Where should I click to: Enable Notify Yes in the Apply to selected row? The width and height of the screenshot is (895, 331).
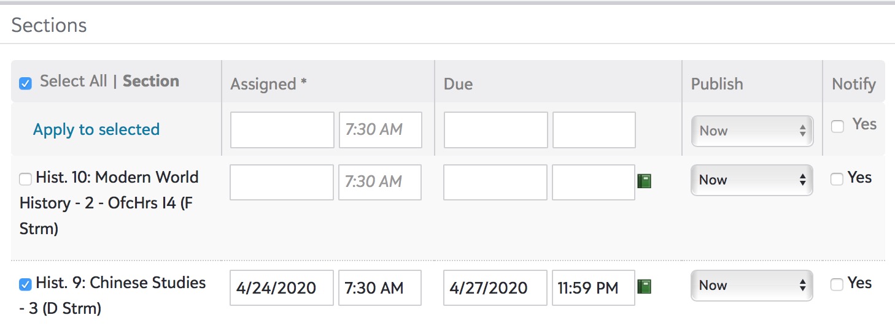837,126
